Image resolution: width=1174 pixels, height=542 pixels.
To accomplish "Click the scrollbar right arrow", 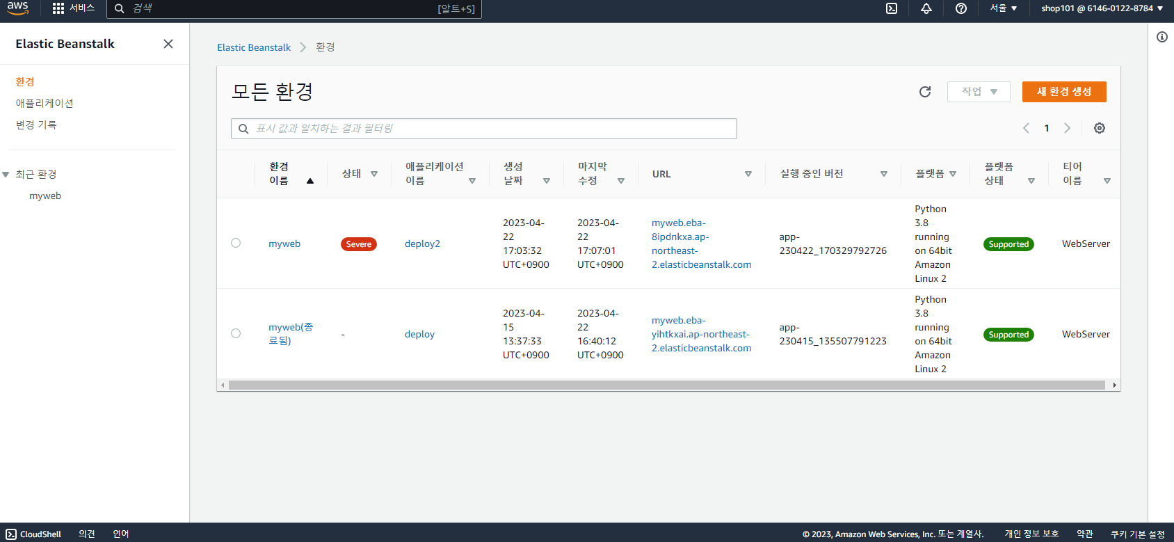I will (x=1114, y=385).
